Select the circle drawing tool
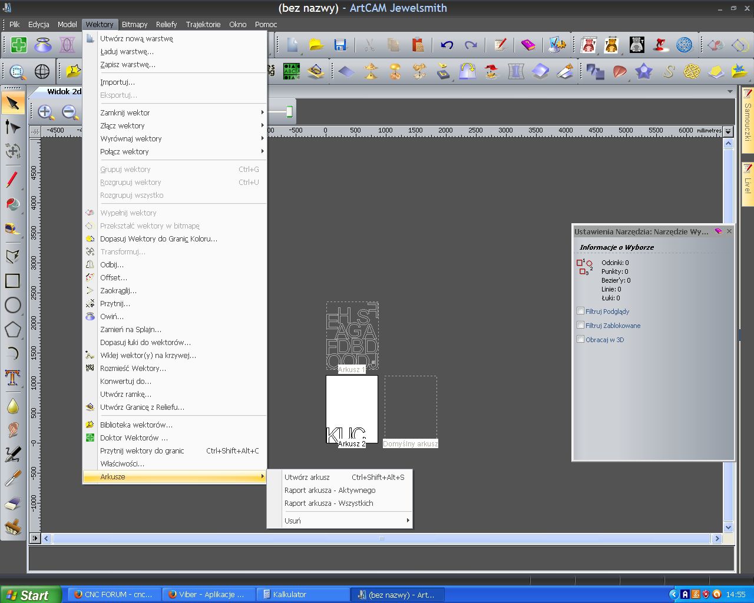 tap(13, 304)
